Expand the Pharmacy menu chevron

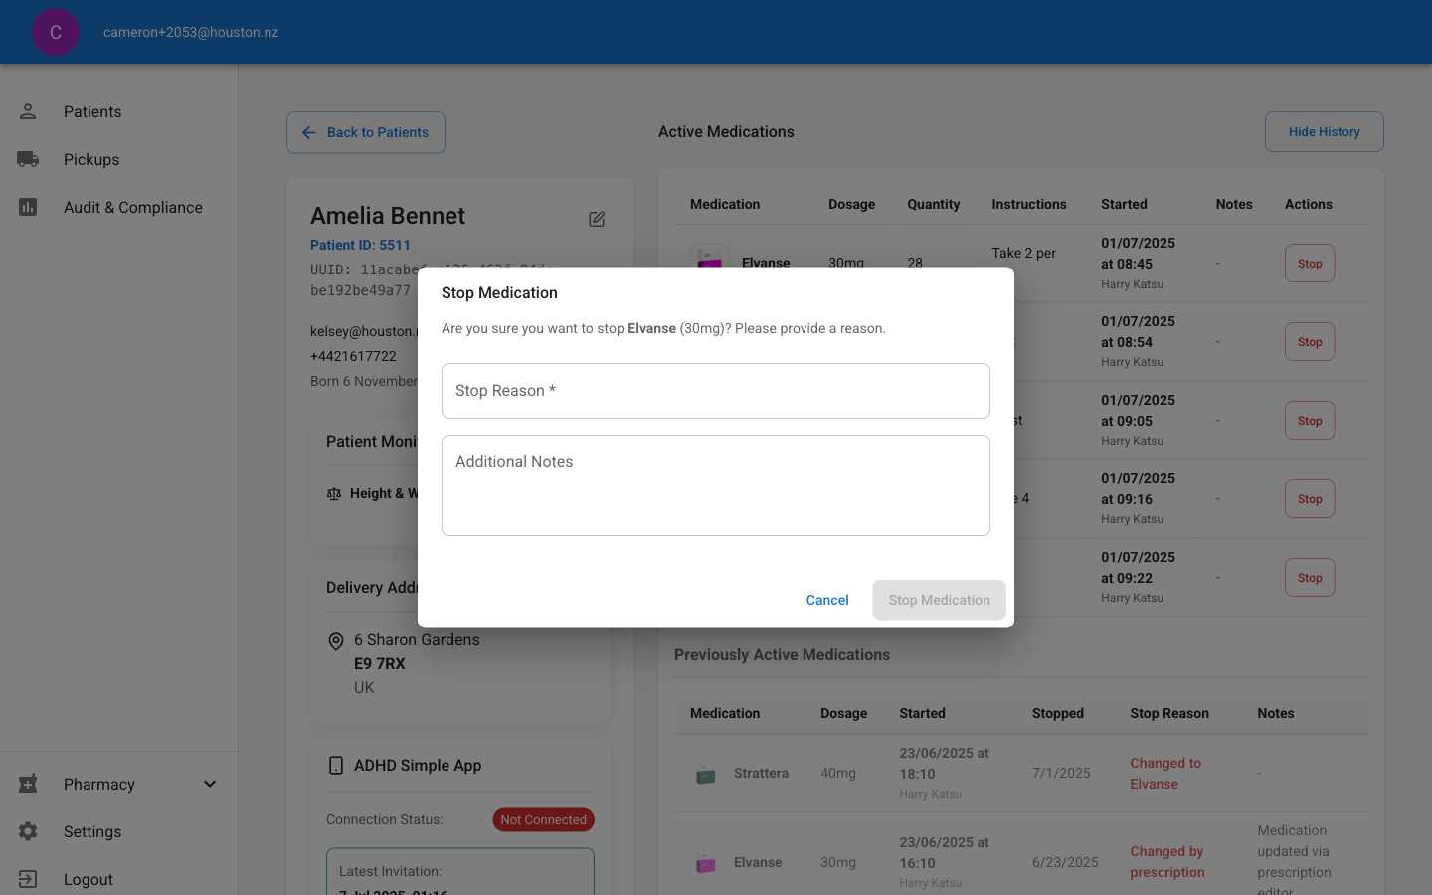[210, 784]
